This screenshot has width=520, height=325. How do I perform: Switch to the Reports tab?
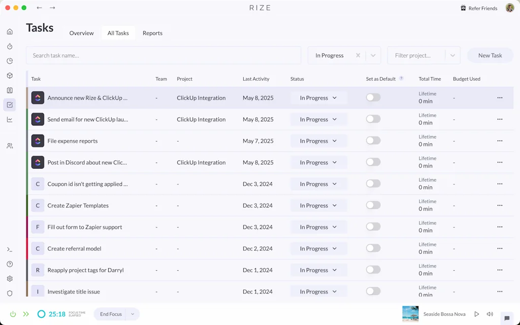(x=152, y=33)
